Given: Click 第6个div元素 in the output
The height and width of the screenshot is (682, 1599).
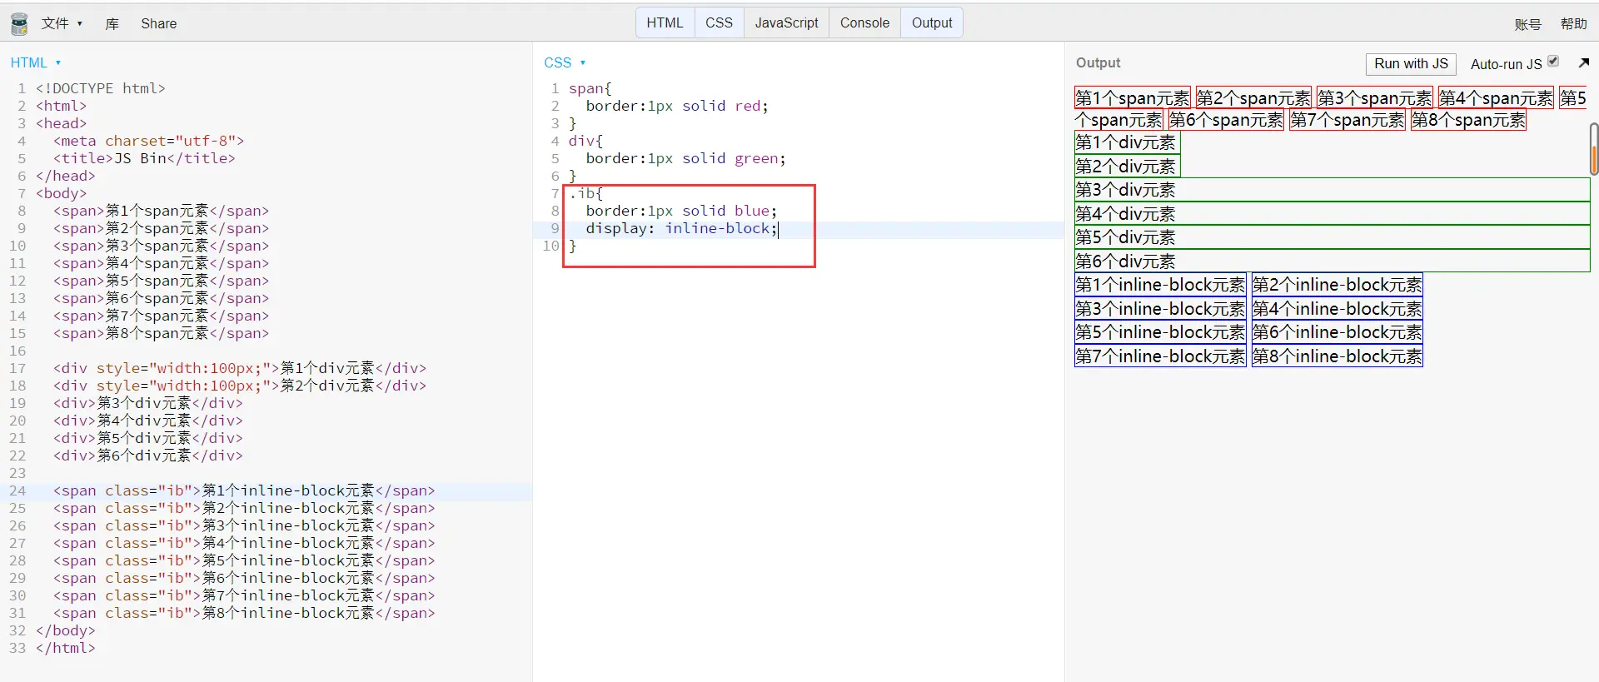Looking at the screenshot, I should click(1332, 261).
